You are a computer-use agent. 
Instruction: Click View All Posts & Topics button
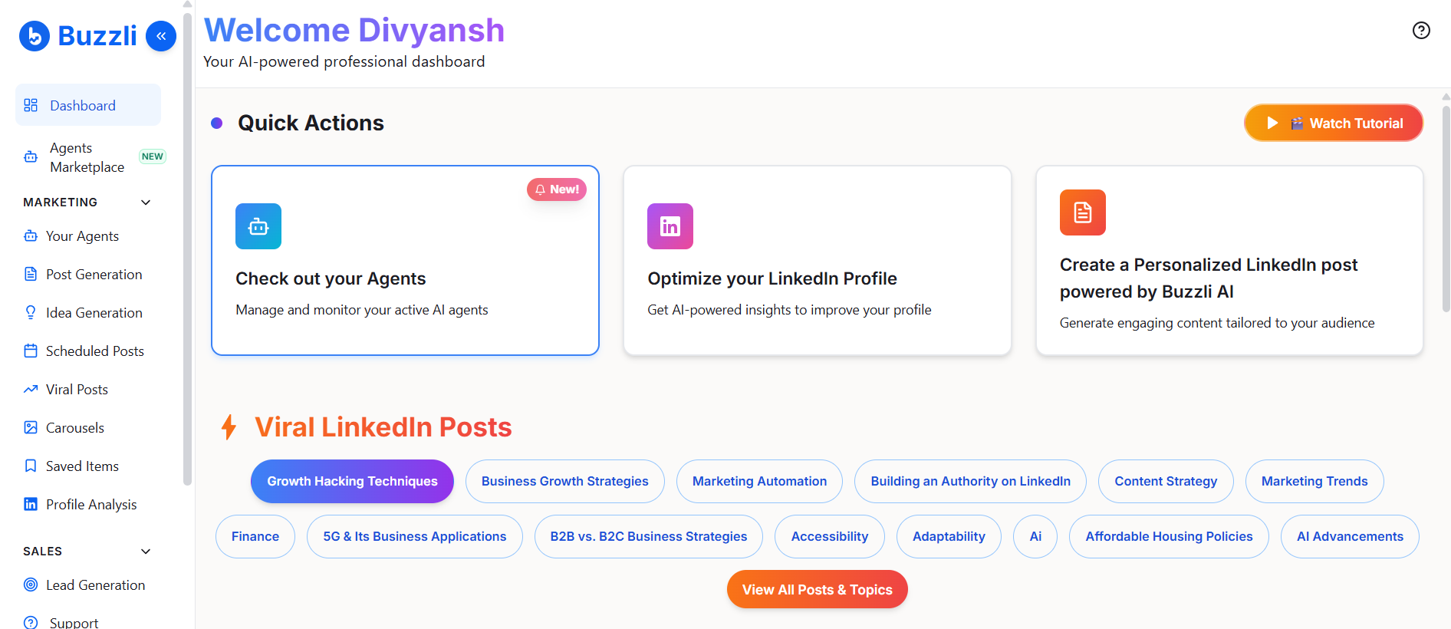click(x=818, y=589)
